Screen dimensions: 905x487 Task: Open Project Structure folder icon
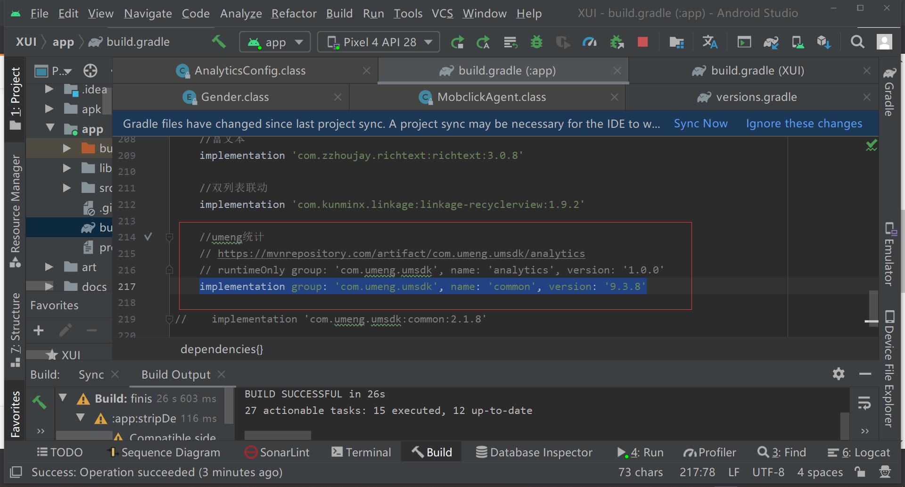point(676,42)
